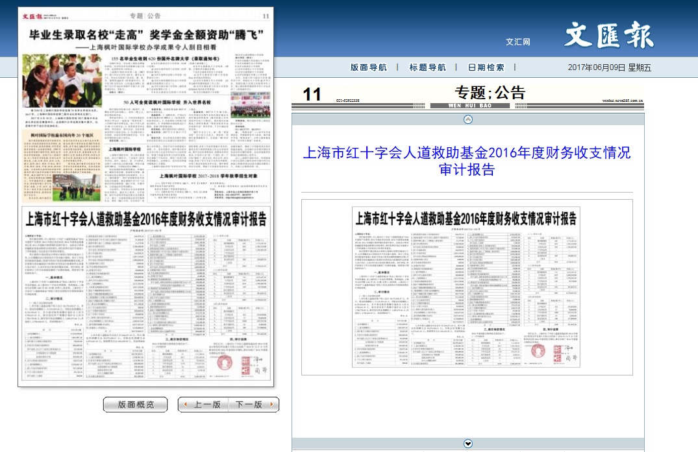Click the page number 11 in header

(x=312, y=95)
